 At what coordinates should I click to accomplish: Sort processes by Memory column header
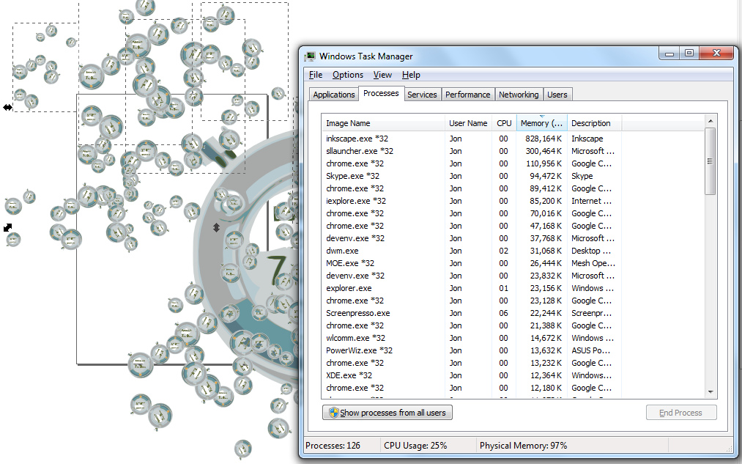(541, 123)
